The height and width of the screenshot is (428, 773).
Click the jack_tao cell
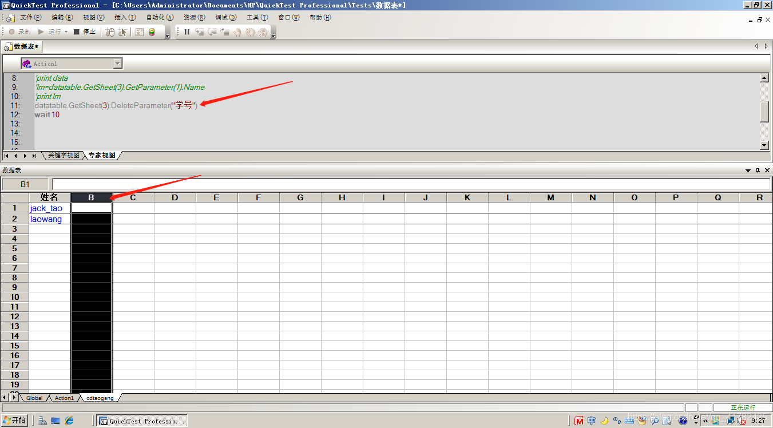click(x=50, y=208)
